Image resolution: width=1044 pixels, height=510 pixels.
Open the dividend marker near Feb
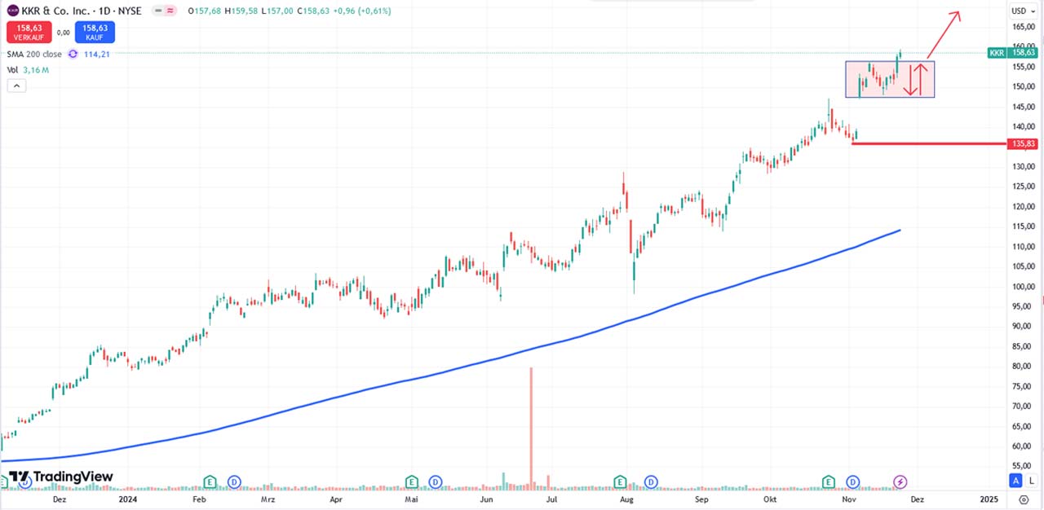pyautogui.click(x=235, y=481)
